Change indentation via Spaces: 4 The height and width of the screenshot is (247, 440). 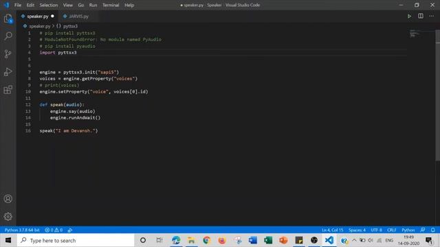pyautogui.click(x=357, y=230)
